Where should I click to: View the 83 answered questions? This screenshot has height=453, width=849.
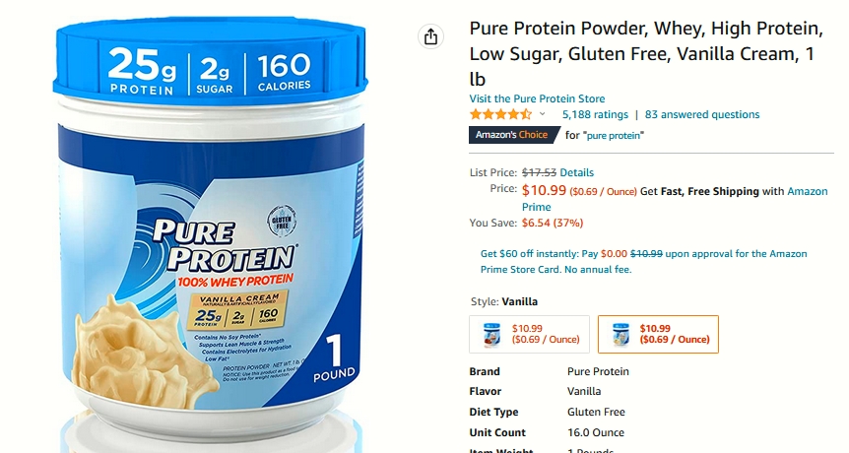[x=701, y=114]
